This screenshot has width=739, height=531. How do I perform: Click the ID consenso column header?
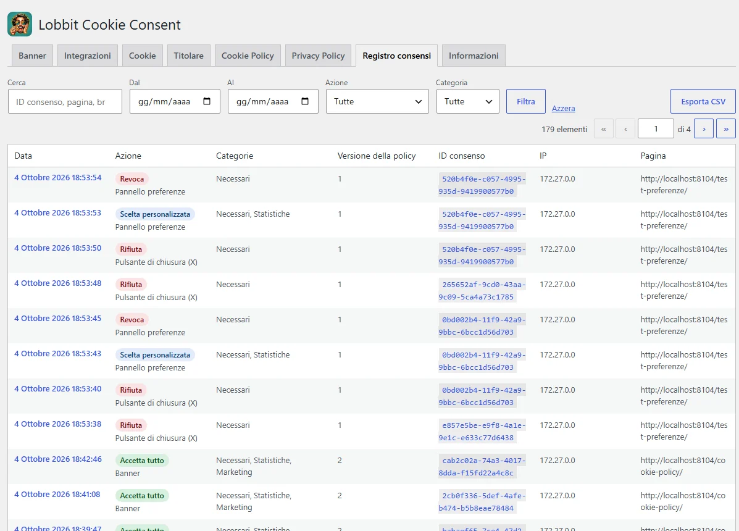pos(462,156)
